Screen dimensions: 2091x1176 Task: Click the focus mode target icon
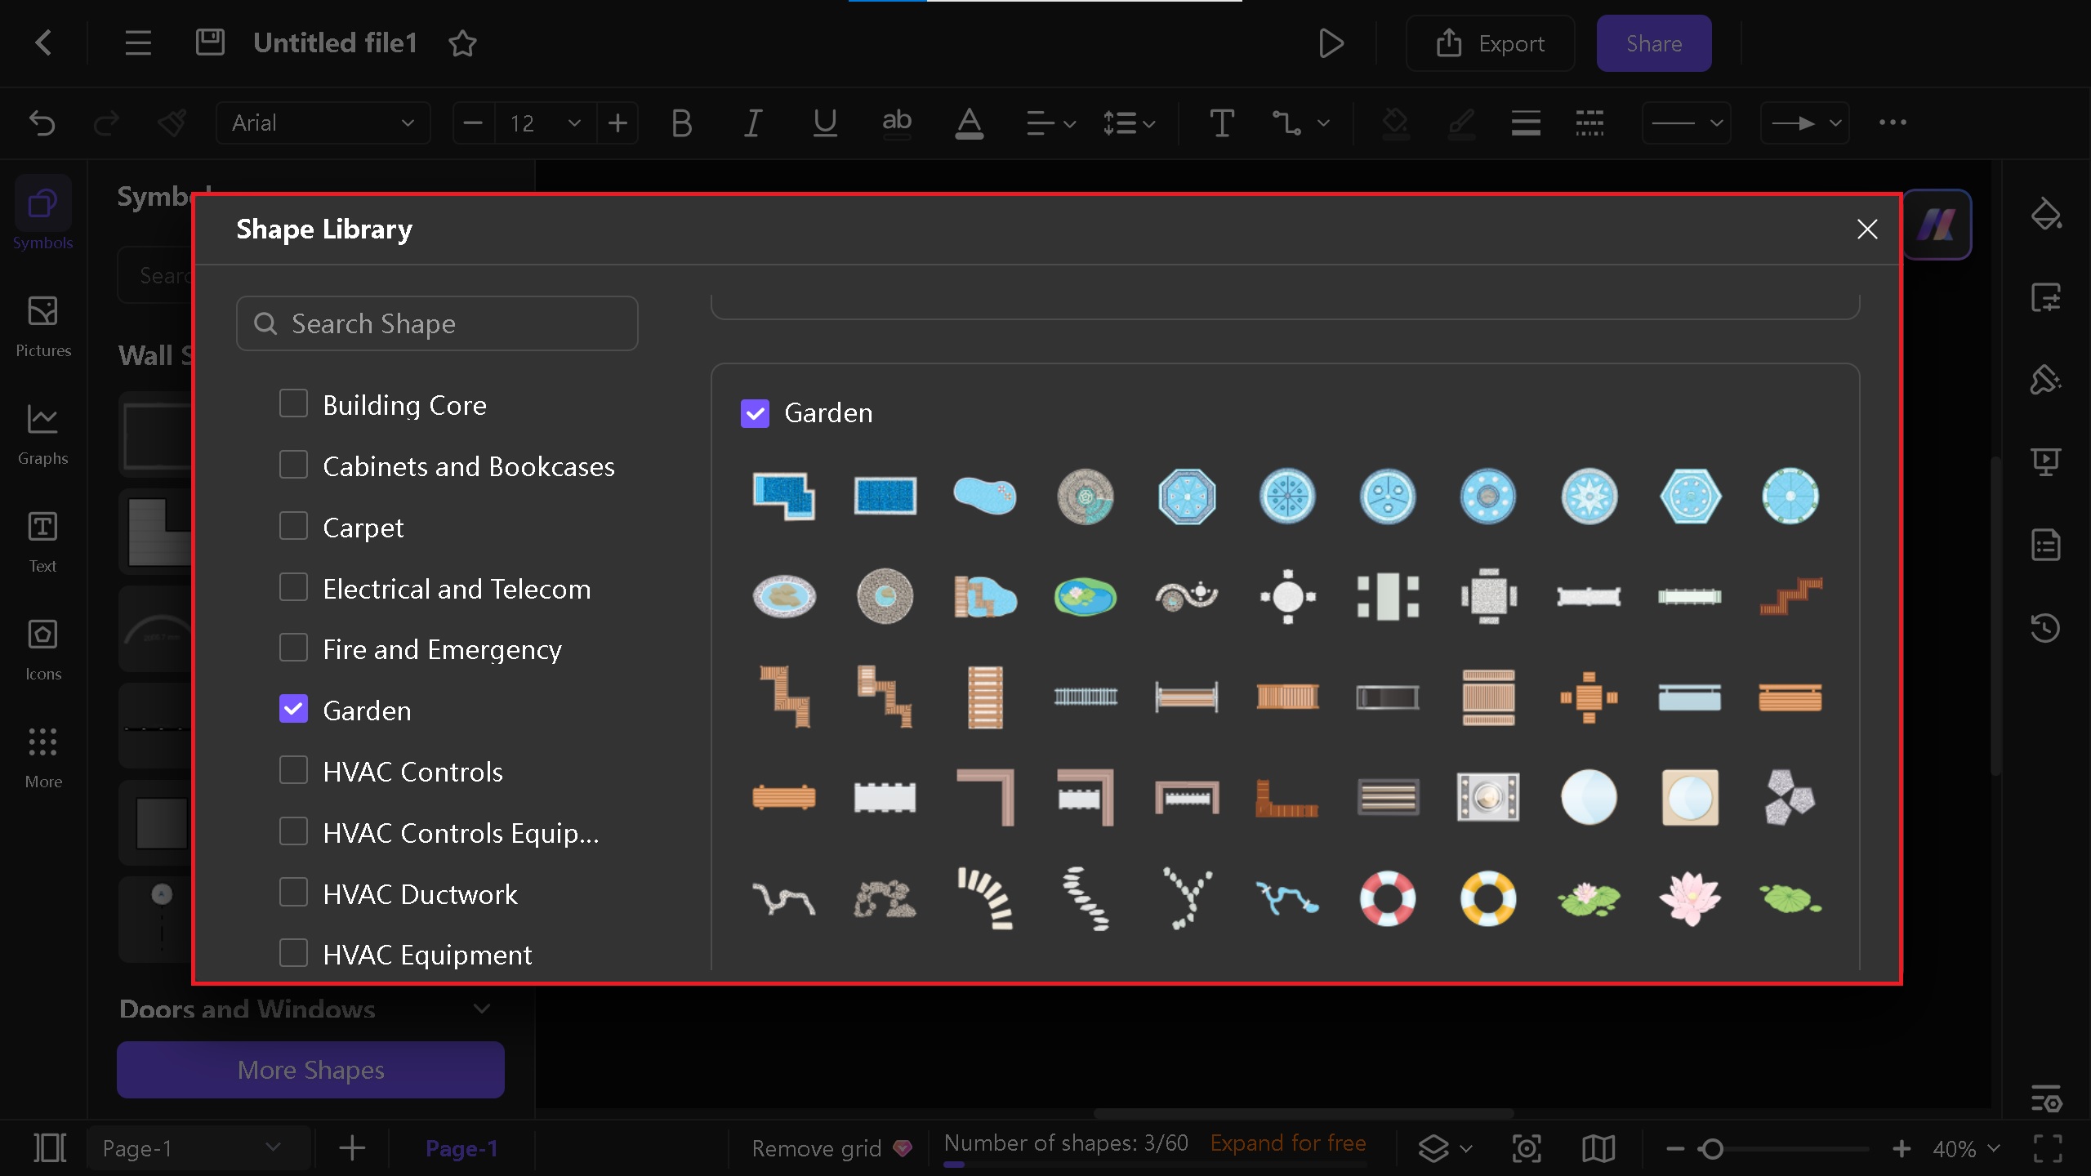(x=1527, y=1148)
